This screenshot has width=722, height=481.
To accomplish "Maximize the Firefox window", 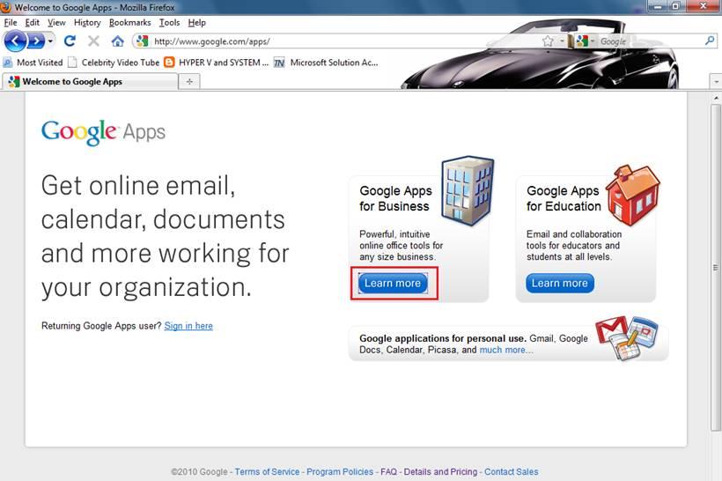I will (x=676, y=6).
